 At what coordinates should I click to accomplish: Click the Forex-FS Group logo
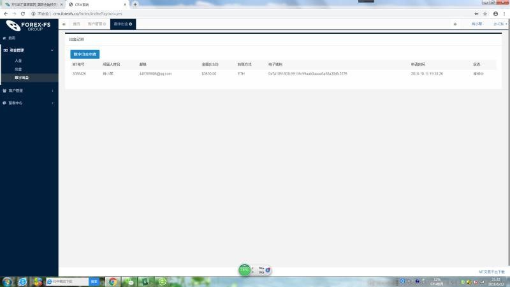[29, 26]
